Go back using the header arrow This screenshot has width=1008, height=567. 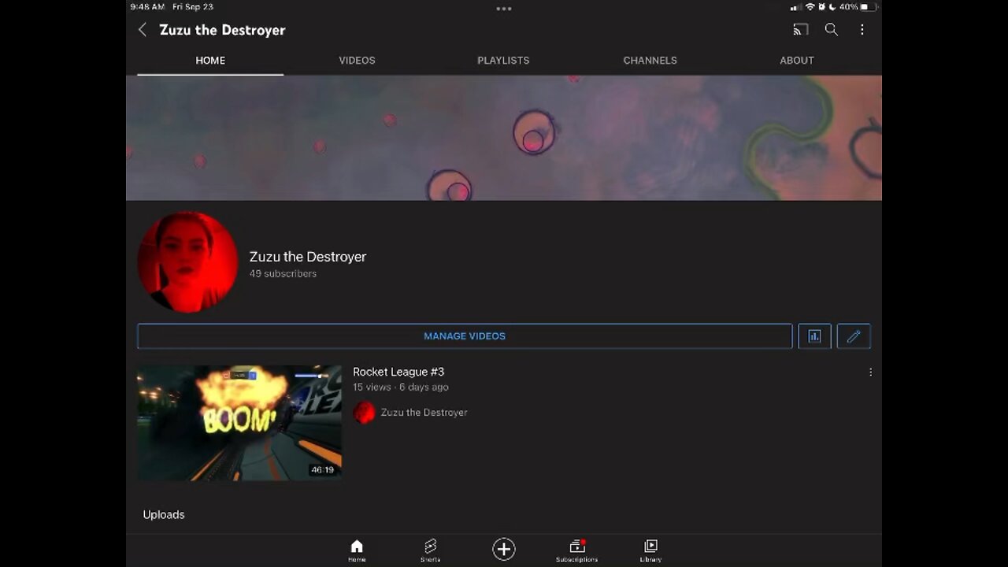143,30
